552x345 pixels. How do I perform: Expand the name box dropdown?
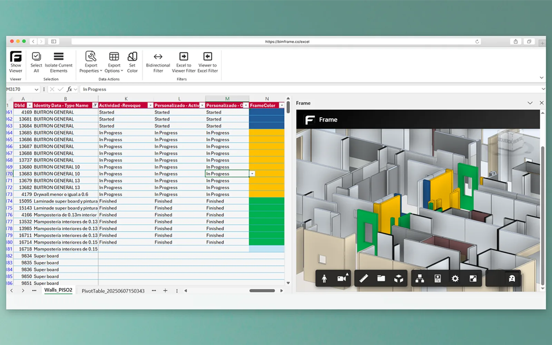36,89
